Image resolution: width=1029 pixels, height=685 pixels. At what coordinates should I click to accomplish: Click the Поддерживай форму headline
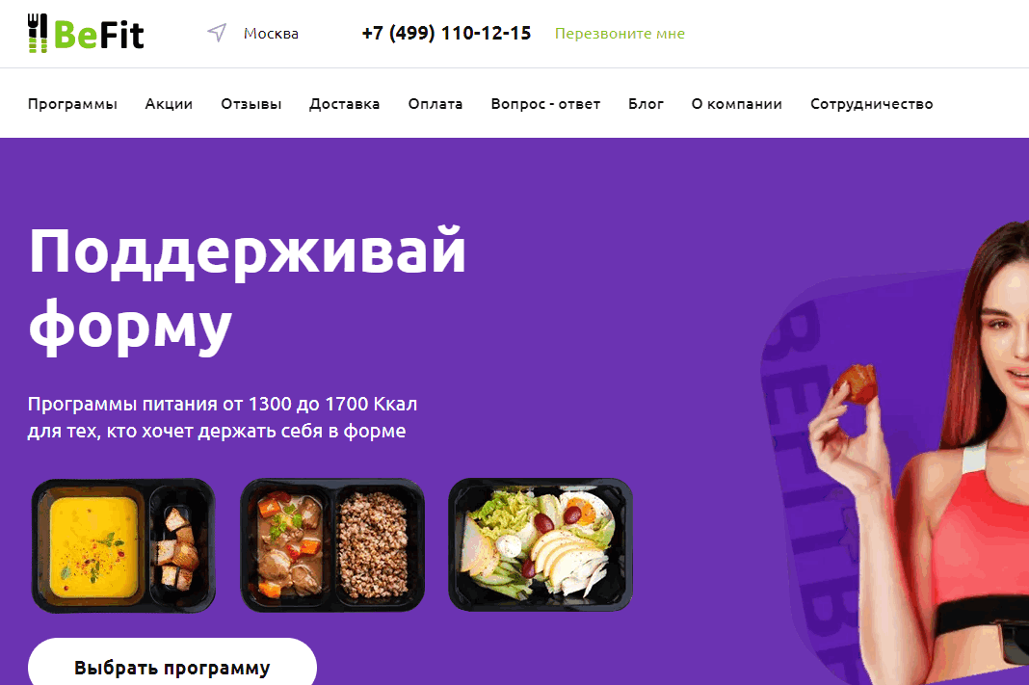pos(248,289)
